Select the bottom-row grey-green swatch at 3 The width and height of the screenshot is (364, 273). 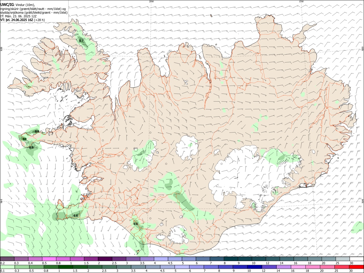point(124,267)
